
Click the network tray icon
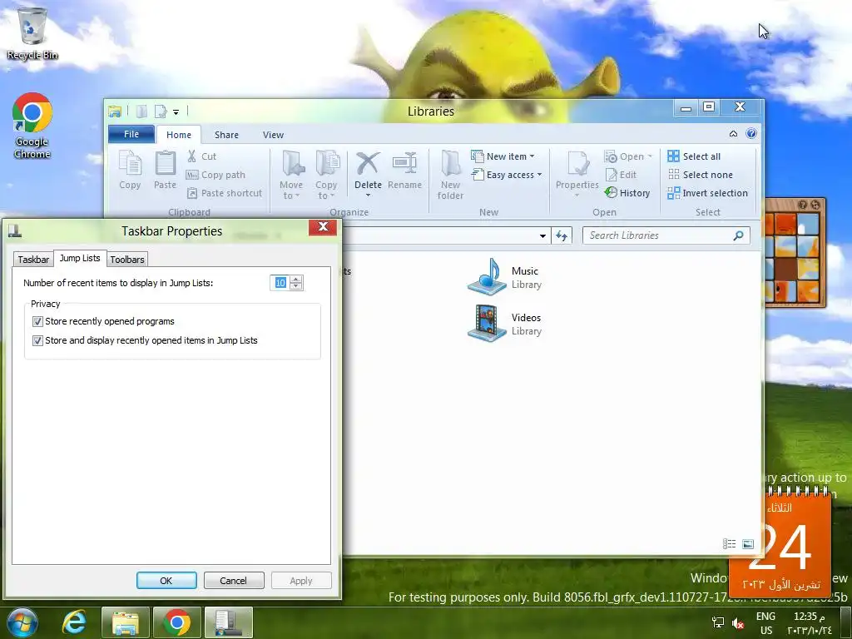click(718, 623)
